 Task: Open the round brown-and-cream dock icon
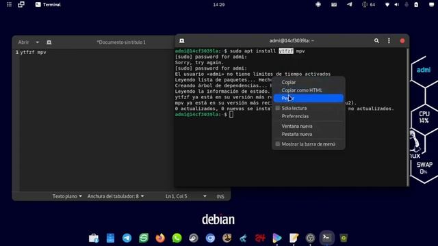[x=227, y=238]
